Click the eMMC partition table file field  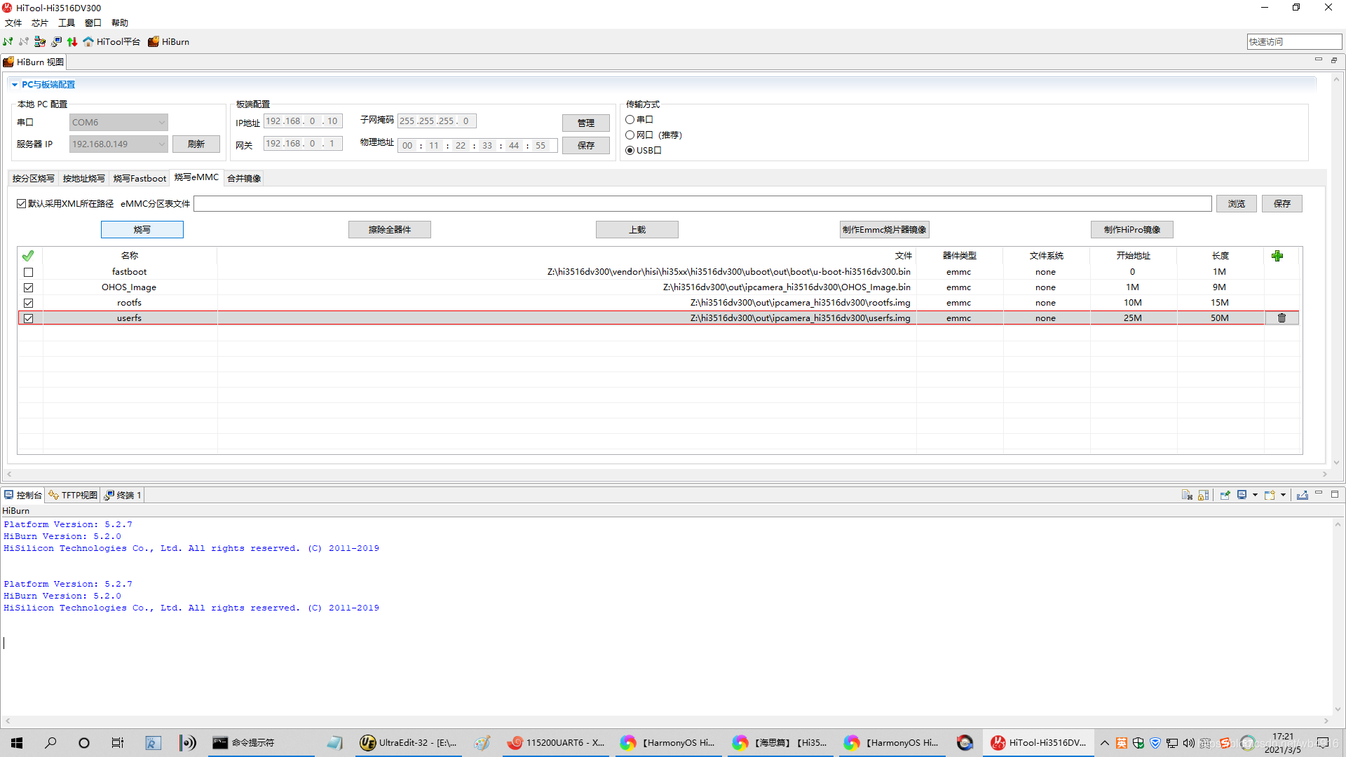702,204
